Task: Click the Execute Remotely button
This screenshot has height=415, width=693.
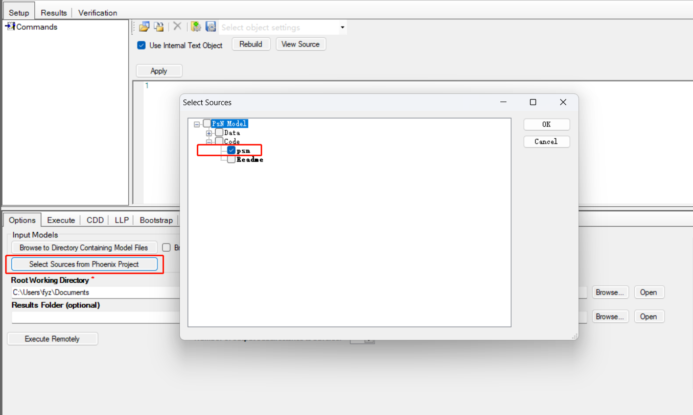Action: 52,339
